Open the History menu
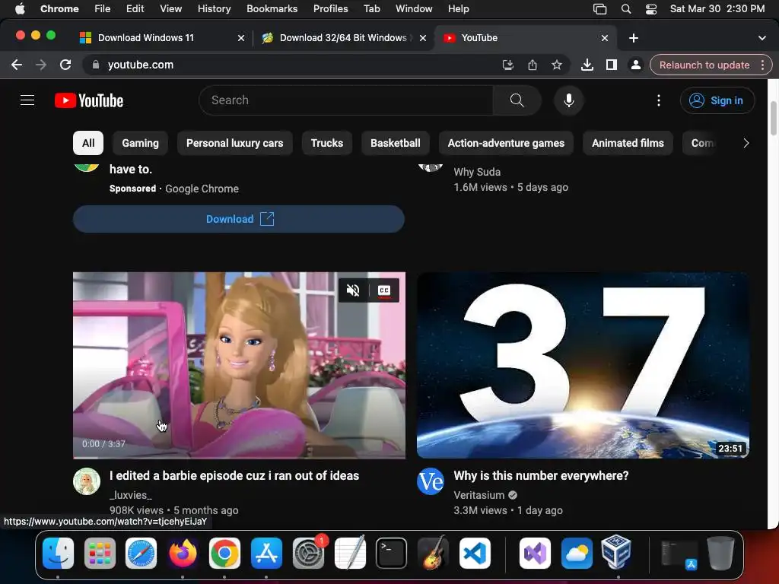This screenshot has height=584, width=779. pos(214,9)
